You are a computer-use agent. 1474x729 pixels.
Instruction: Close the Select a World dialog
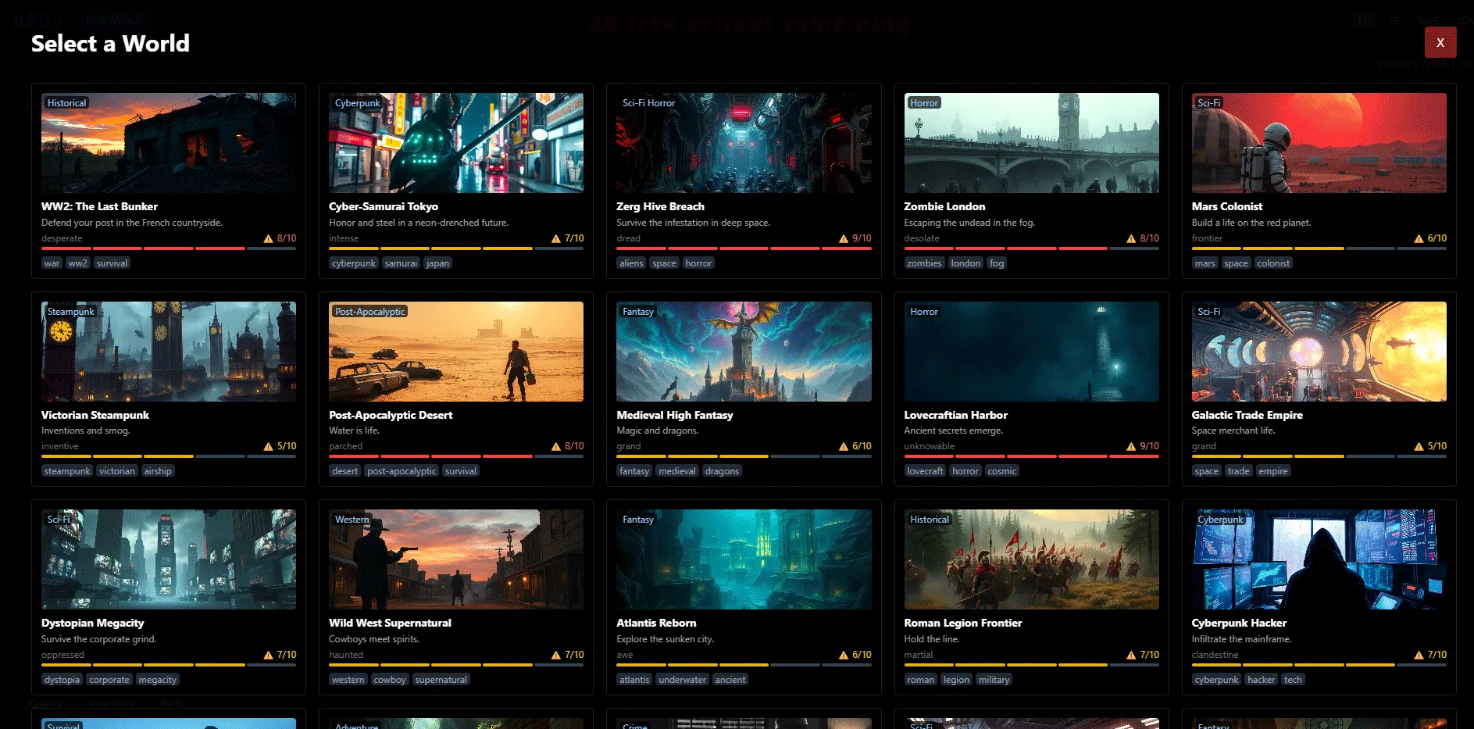(1440, 42)
